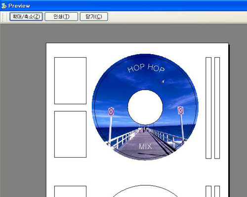Screen dimensions: 247x197
Task: Click the empty second disc outline at the bottom
Action: [145, 191]
